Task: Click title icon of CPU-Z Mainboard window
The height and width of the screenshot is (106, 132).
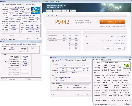Action: pos(51,57)
